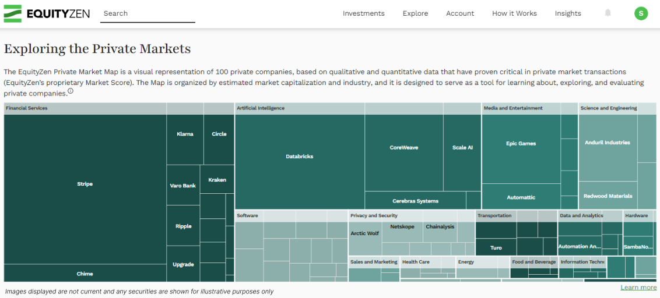Open the notifications bell

[608, 13]
